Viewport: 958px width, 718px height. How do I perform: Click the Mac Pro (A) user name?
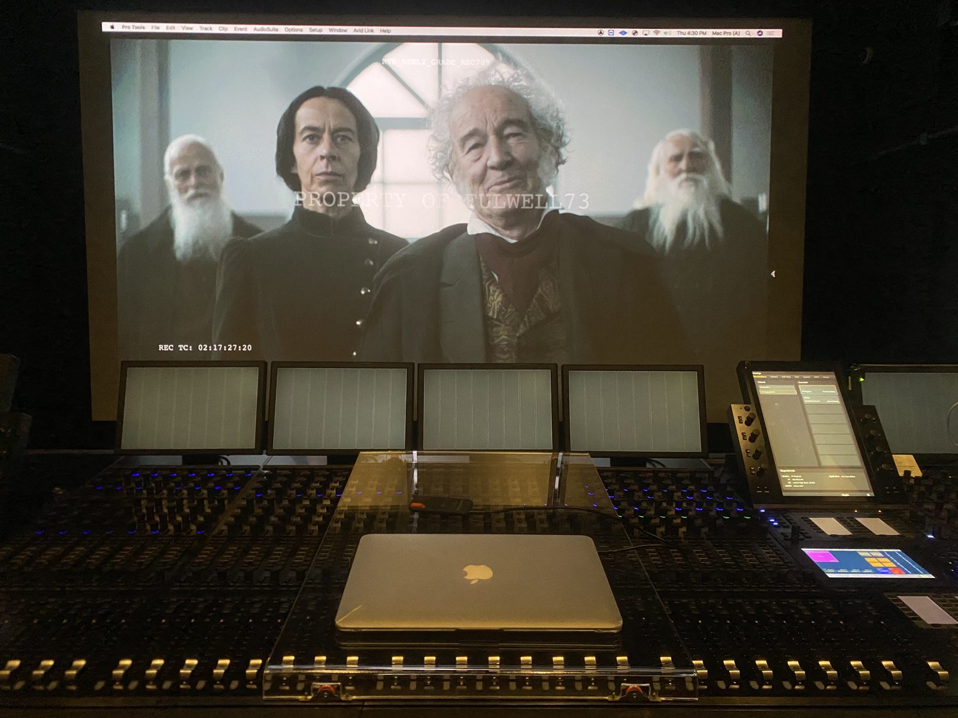[726, 33]
